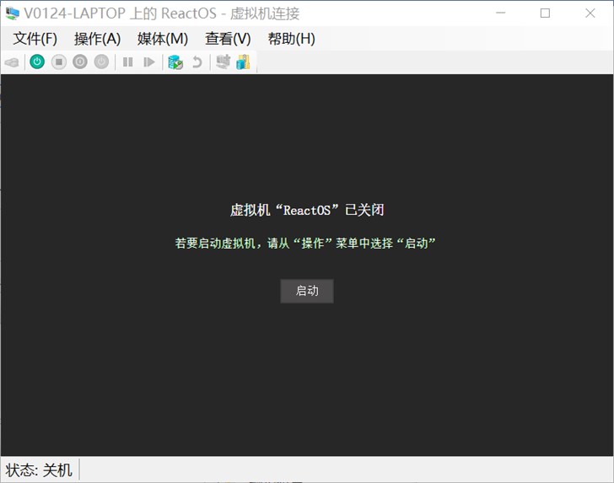This screenshot has width=614, height=483.
Task: Click the 启动 button to start VM
Action: [307, 291]
